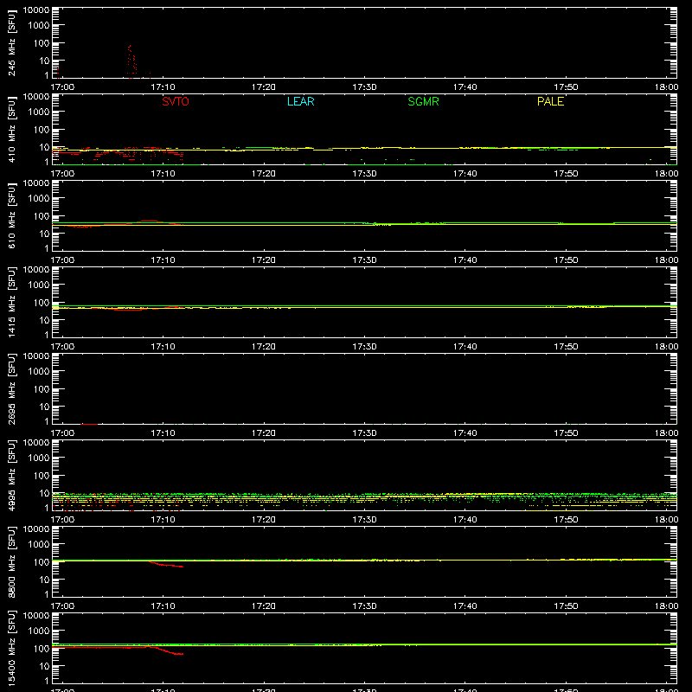Click the cyan LEAR station legend label
Screen dimensions: 692x692
click(300, 101)
